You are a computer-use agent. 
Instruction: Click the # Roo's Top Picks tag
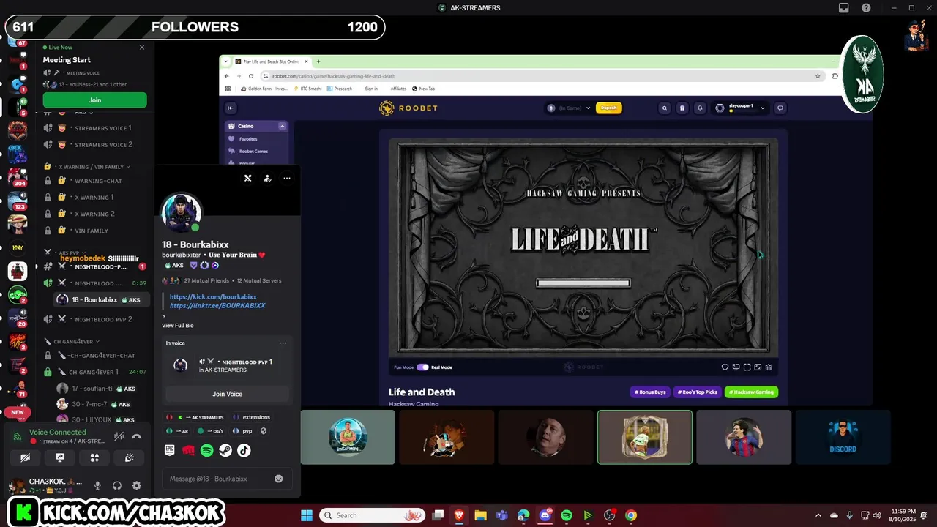tap(698, 392)
